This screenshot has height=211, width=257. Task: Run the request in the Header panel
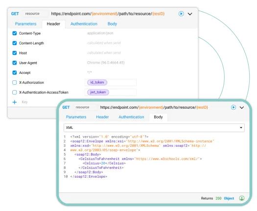click(x=181, y=14)
